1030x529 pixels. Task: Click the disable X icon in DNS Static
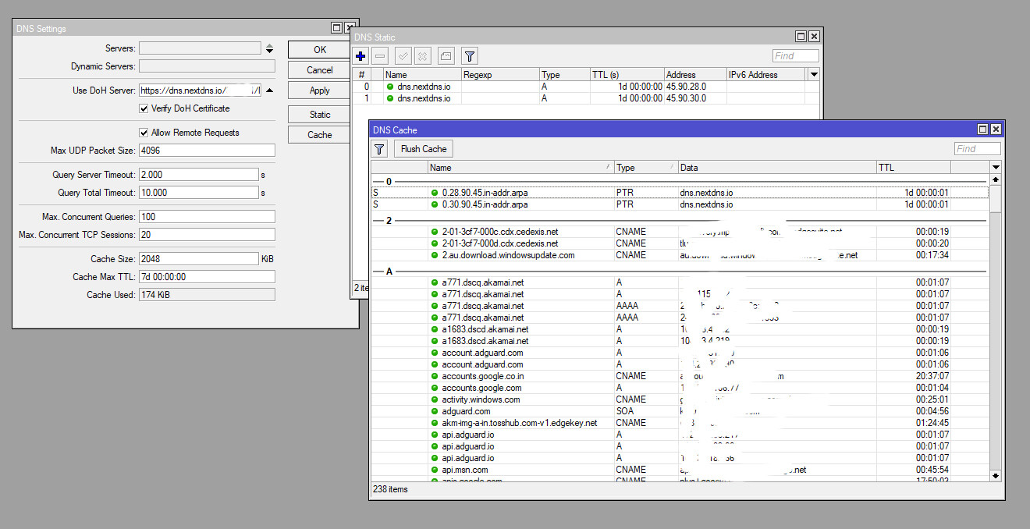422,56
